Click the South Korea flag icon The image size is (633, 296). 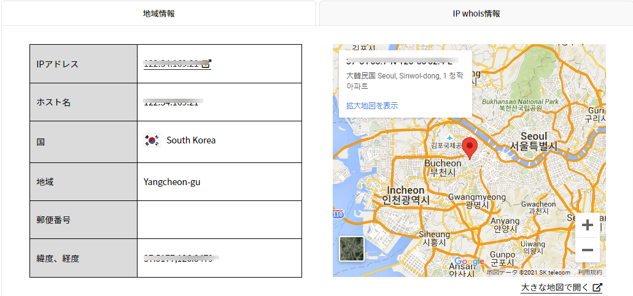point(152,140)
